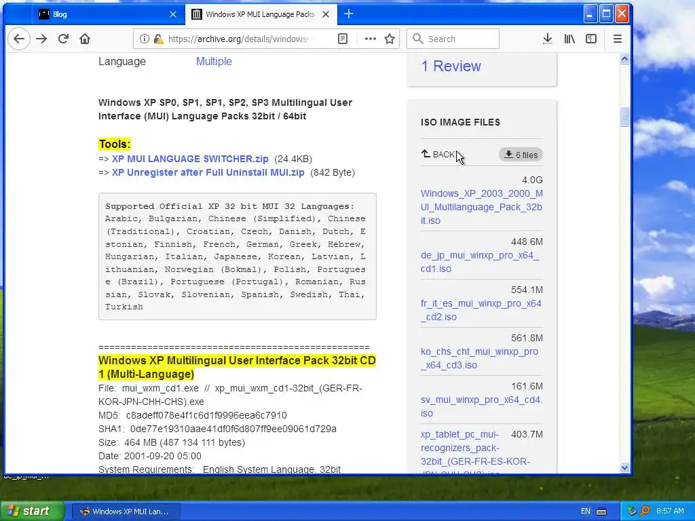695x521 pixels.
Task: Click the page scrollbar down arrow
Action: tap(624, 467)
